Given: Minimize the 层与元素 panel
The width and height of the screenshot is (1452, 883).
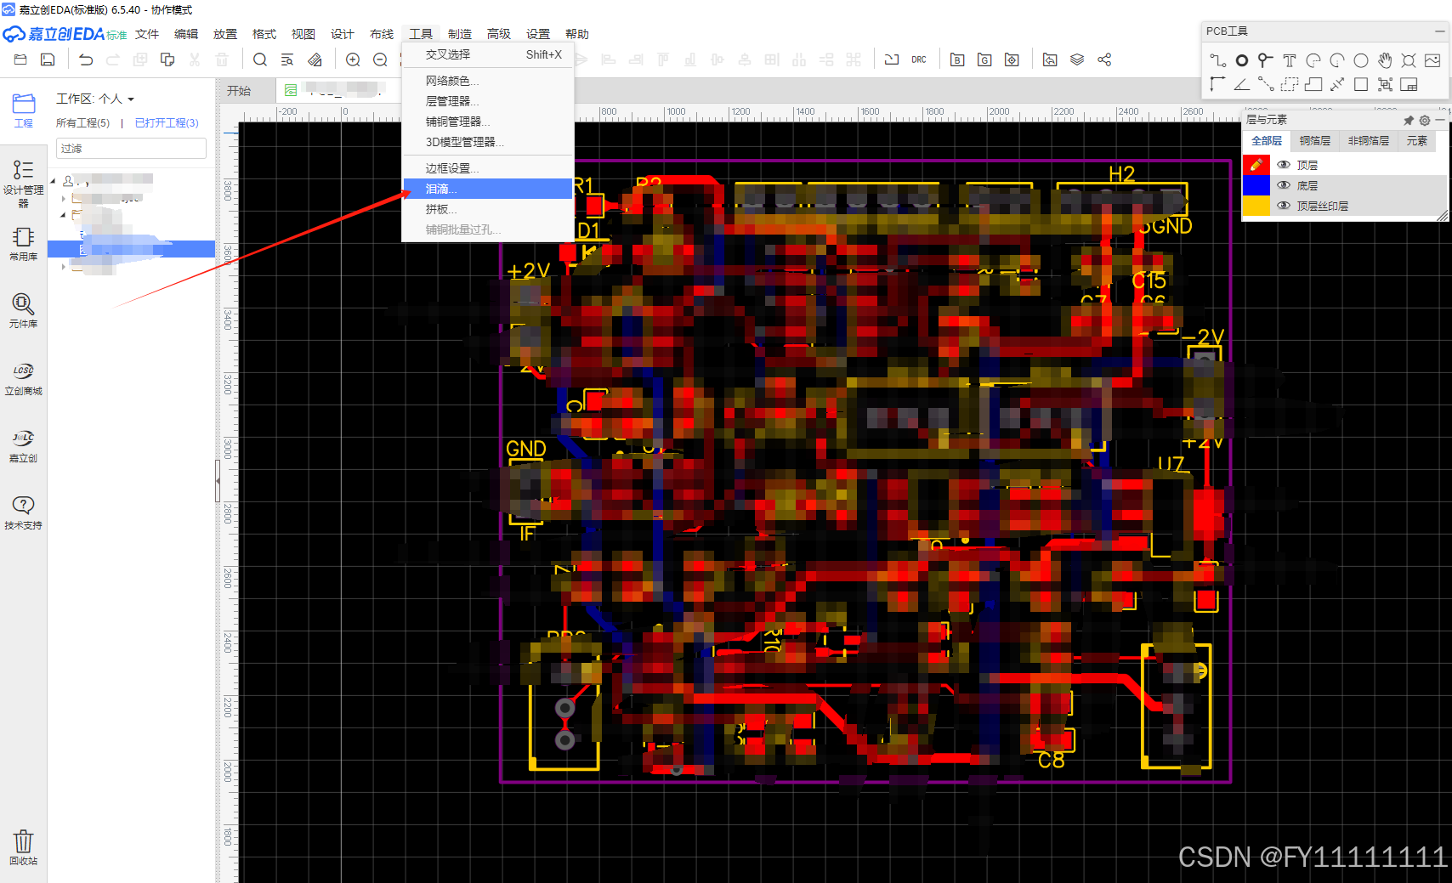Looking at the screenshot, I should tap(1439, 120).
